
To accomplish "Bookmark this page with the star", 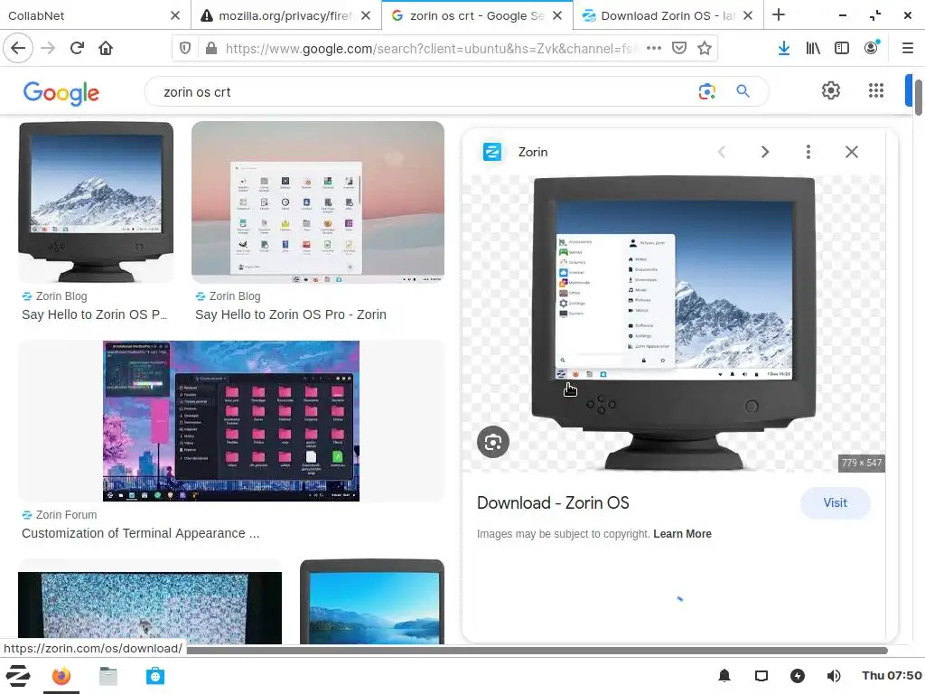I will 705,49.
